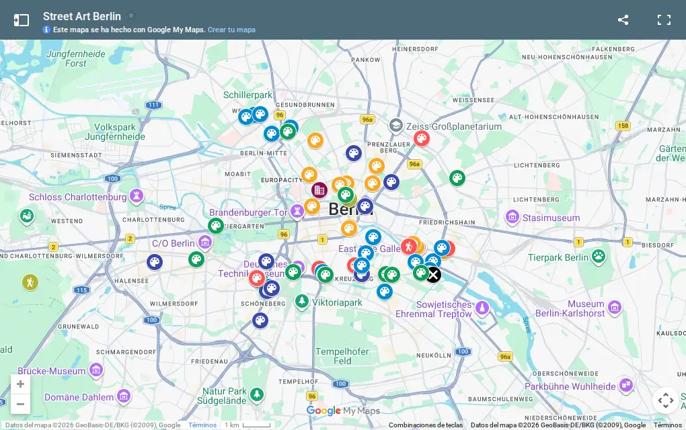Star the Street Art Berlin map
The image size is (686, 430).
pos(131,15)
